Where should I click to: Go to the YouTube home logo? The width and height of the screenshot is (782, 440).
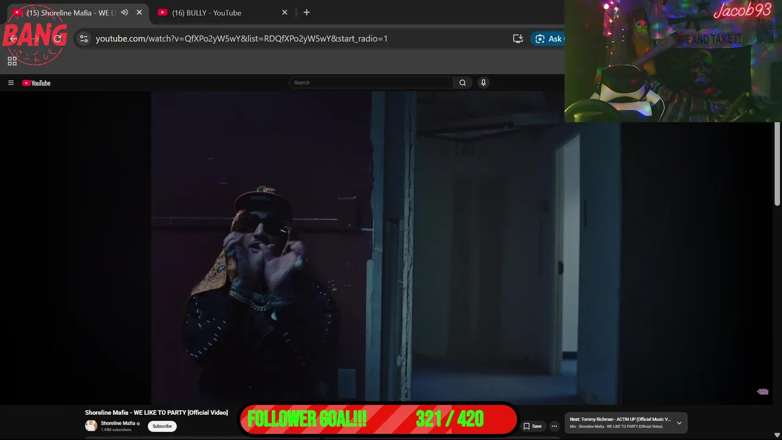(x=36, y=83)
